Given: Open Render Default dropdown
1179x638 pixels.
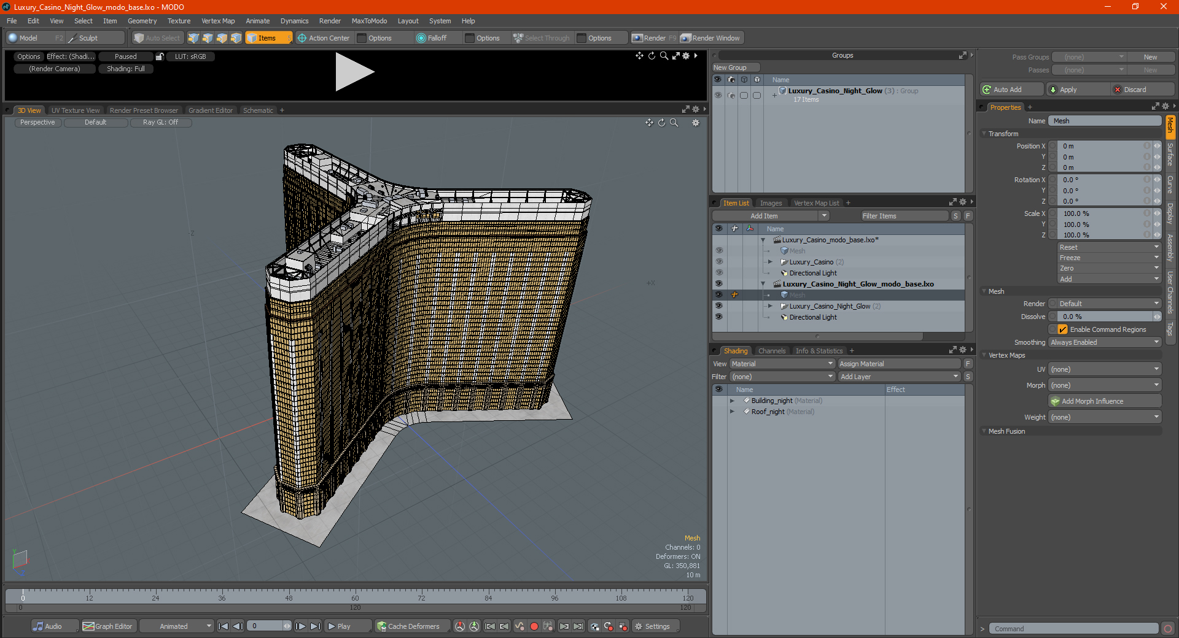Looking at the screenshot, I should [x=1104, y=304].
